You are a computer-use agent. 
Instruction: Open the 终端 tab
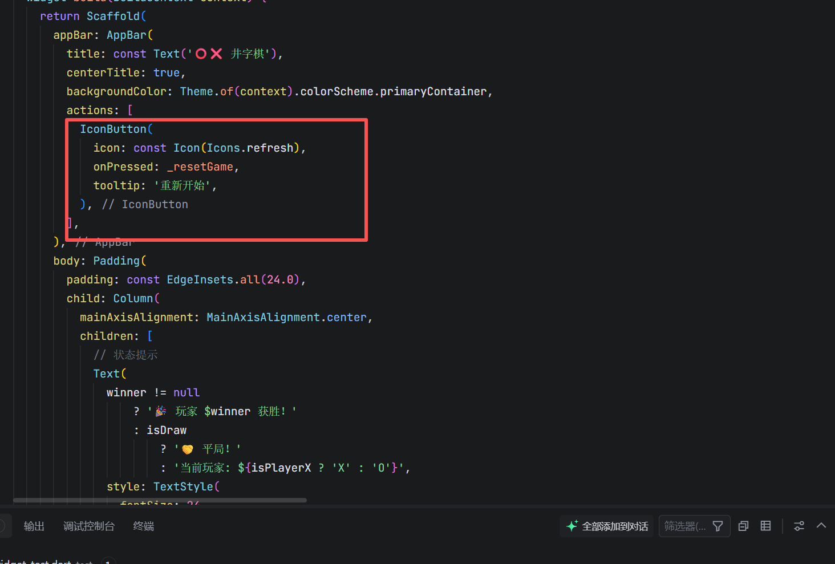point(144,526)
